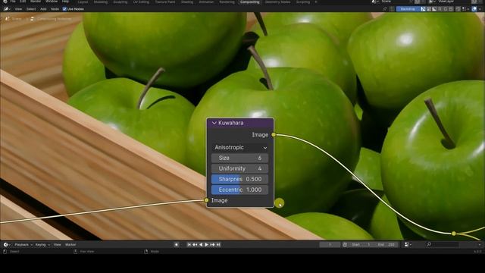Click the Sharpness slider
Viewport: 485px width, 273px height.
click(240, 179)
